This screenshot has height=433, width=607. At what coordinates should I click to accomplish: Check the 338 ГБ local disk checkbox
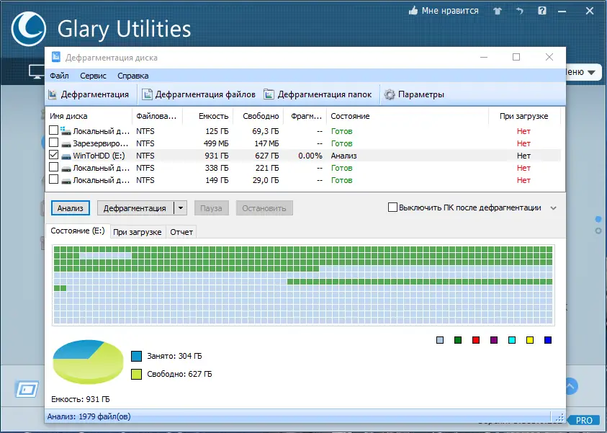(54, 167)
